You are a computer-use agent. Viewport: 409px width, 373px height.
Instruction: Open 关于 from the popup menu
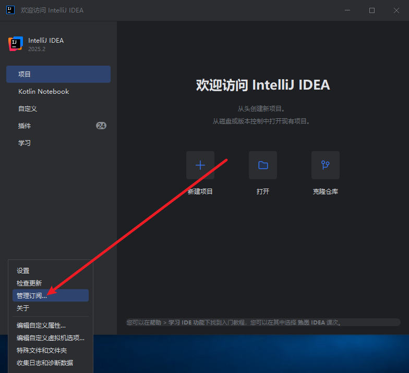point(51,308)
